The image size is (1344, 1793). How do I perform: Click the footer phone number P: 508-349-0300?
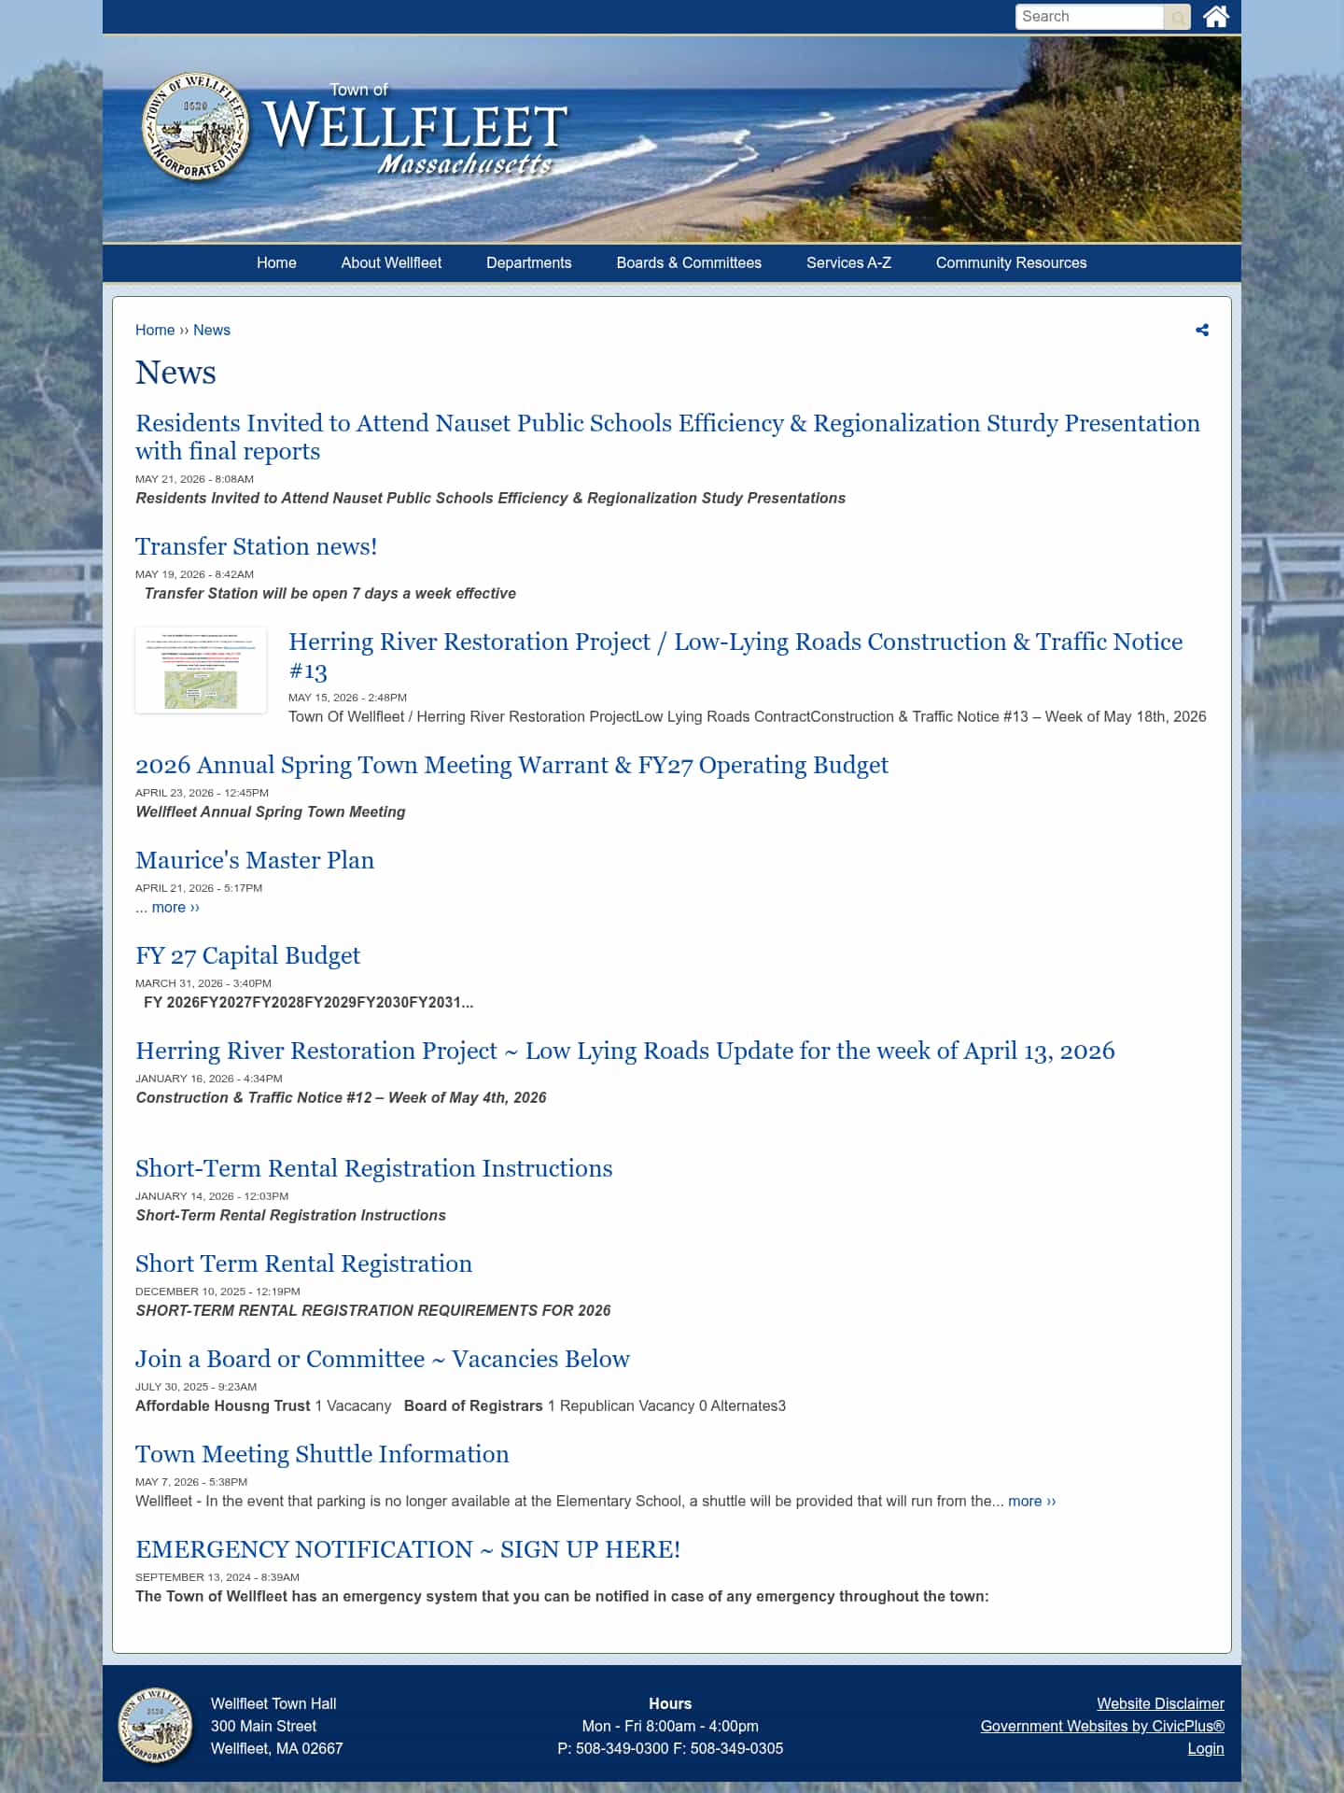(613, 1748)
